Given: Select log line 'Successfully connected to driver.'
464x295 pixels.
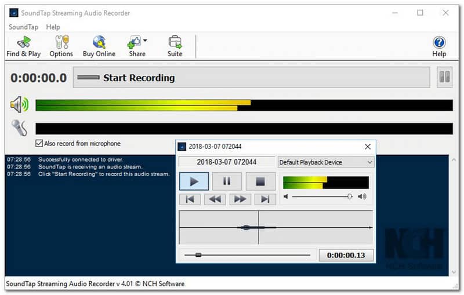Looking at the screenshot, I should point(81,159).
